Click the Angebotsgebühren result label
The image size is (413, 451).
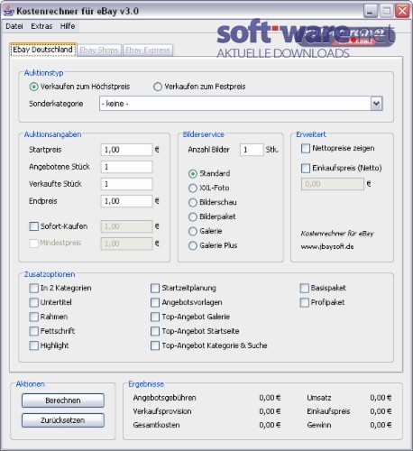point(164,398)
